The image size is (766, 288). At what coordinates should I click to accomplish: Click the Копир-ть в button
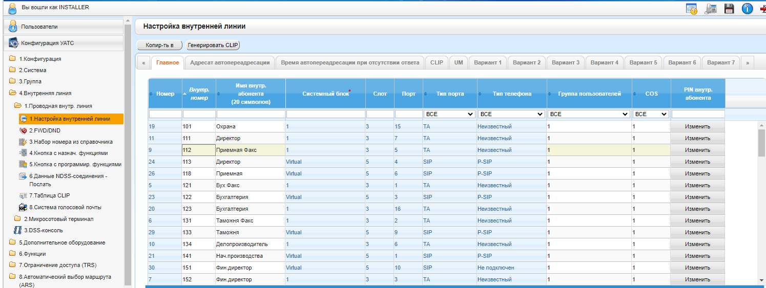click(x=160, y=45)
